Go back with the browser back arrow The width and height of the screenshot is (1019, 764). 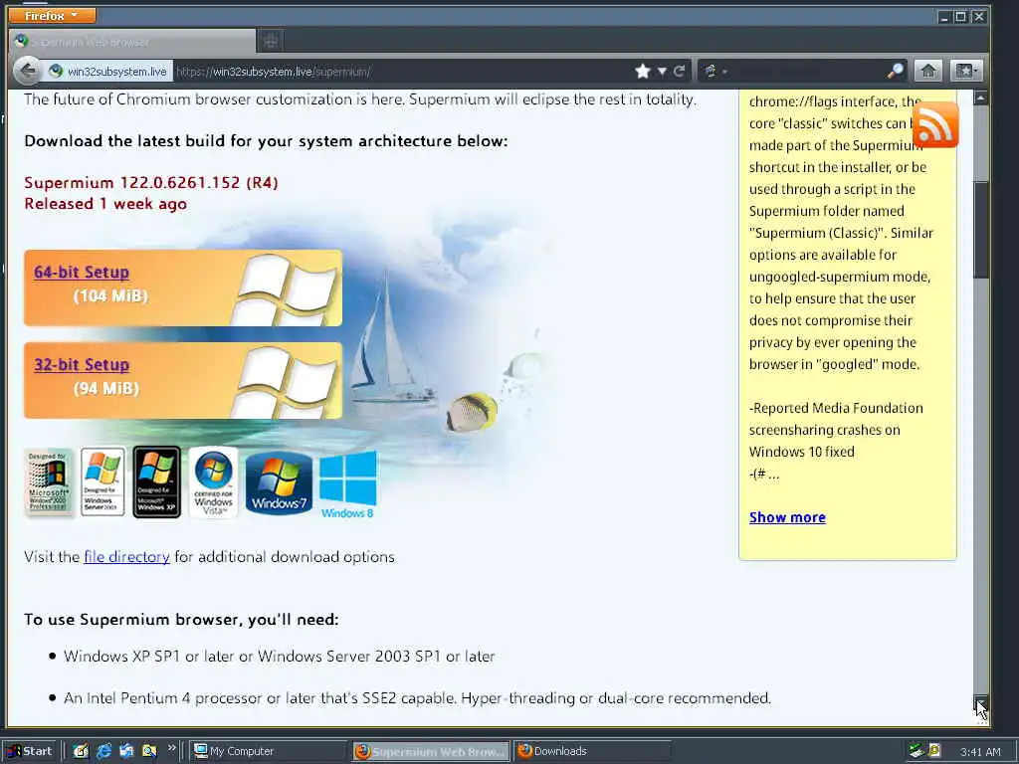tap(27, 71)
